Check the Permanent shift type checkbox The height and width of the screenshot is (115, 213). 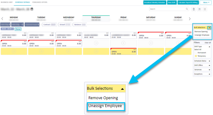196,53
